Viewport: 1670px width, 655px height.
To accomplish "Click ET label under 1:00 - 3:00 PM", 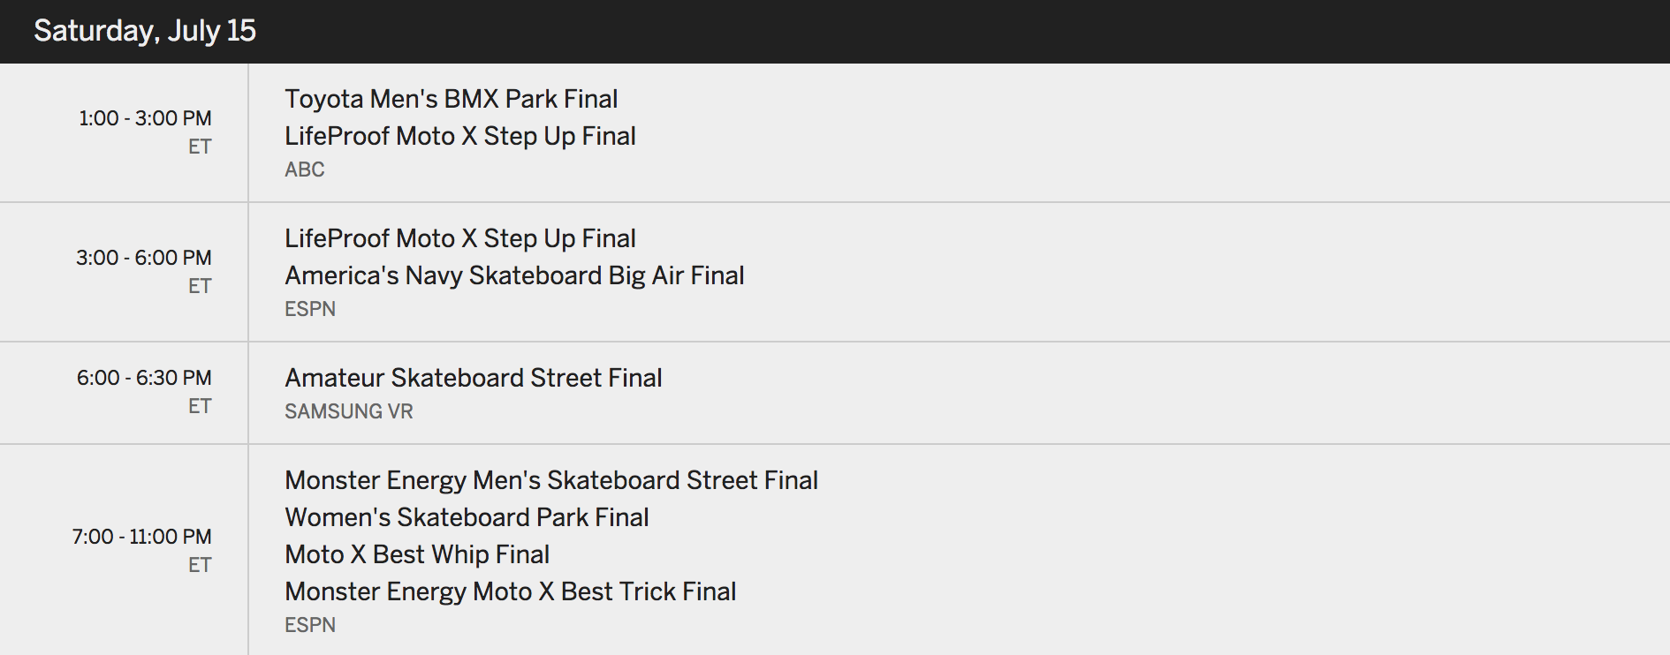I will [200, 147].
